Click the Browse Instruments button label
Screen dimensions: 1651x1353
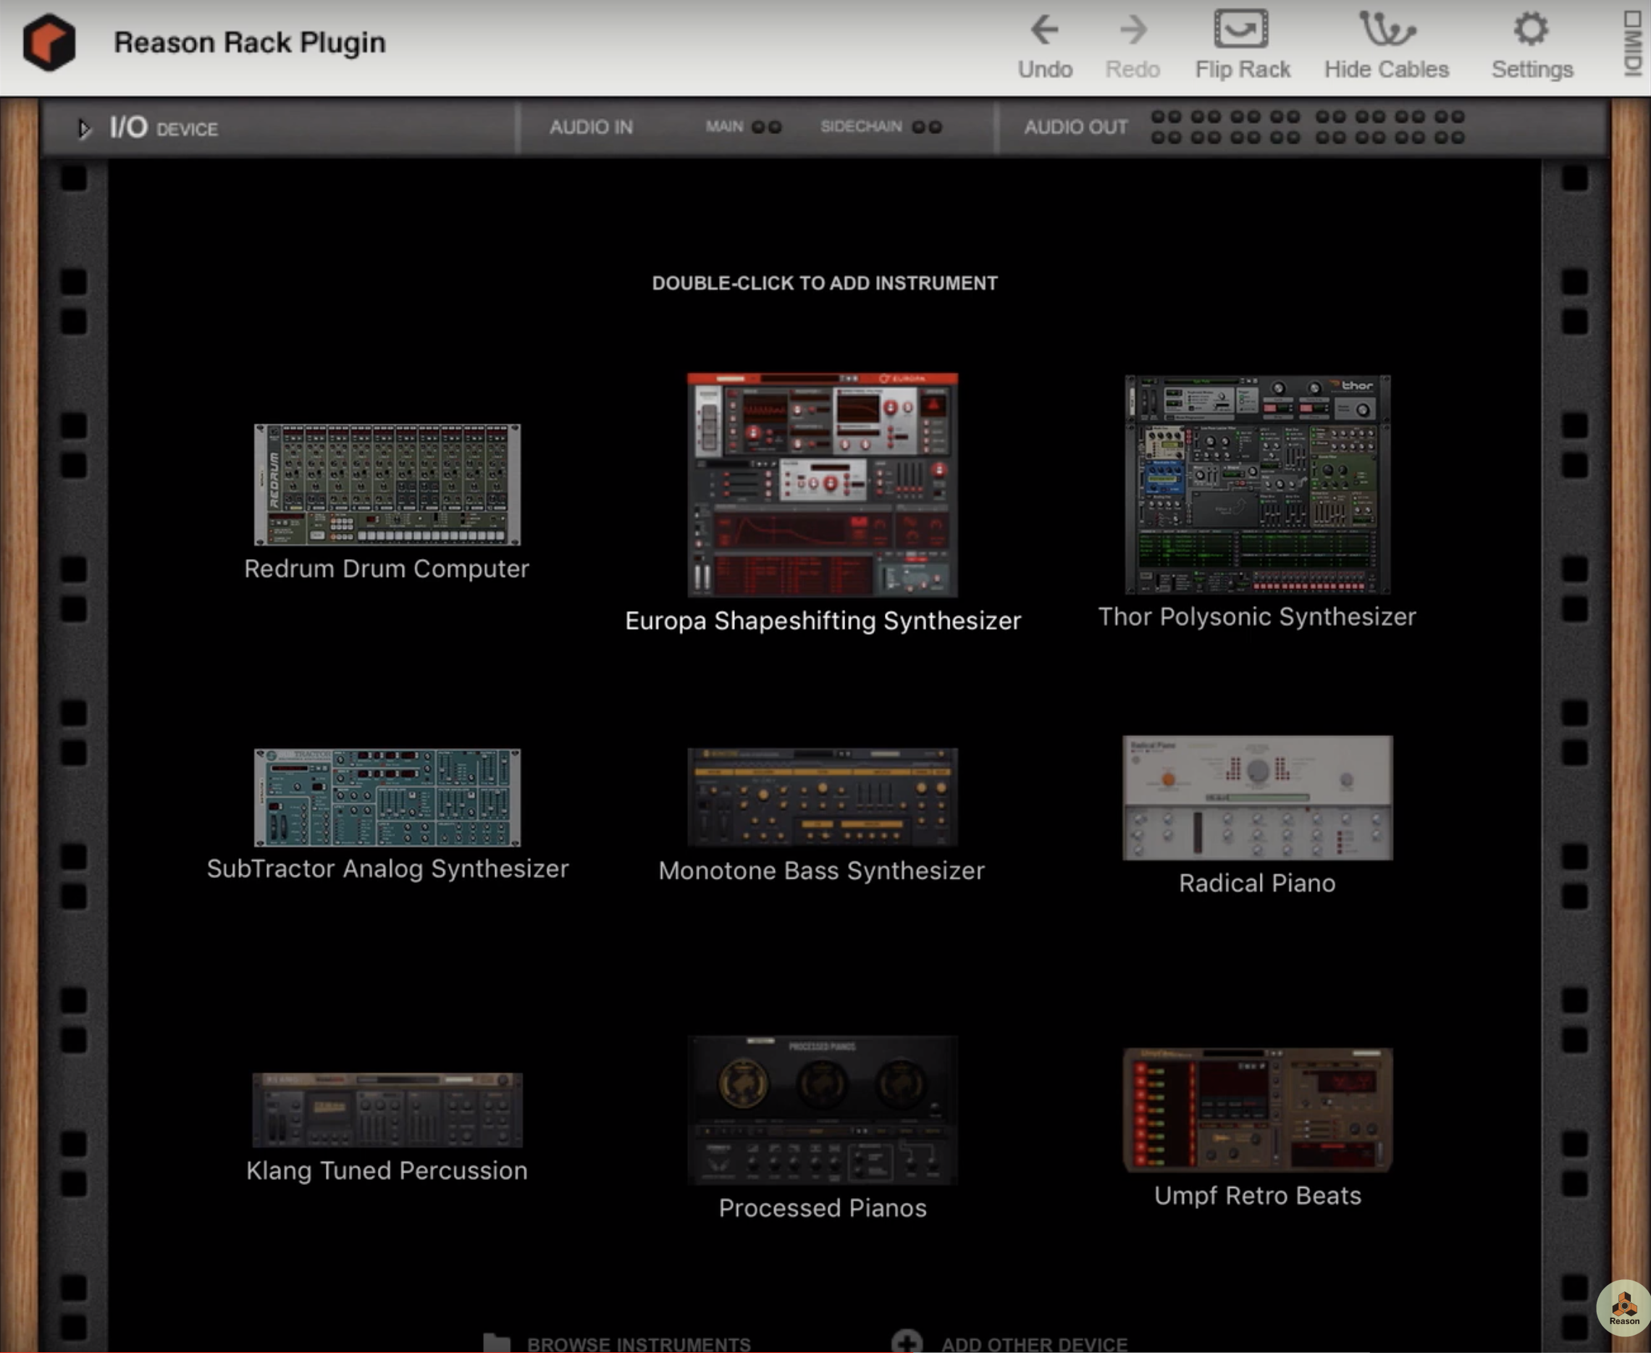coord(639,1344)
